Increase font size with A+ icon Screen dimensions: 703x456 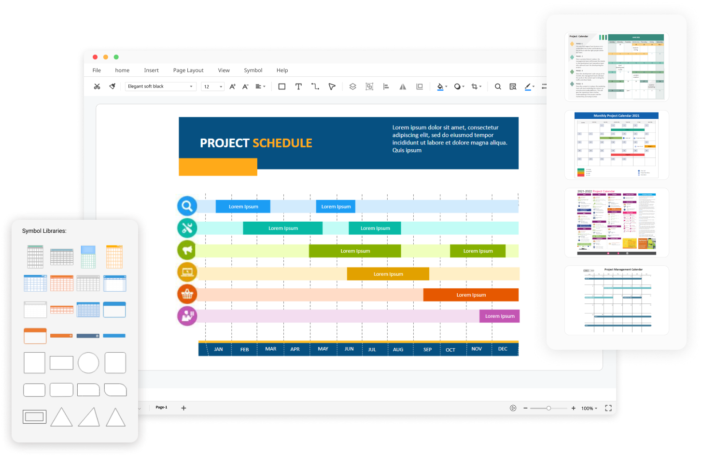232,86
